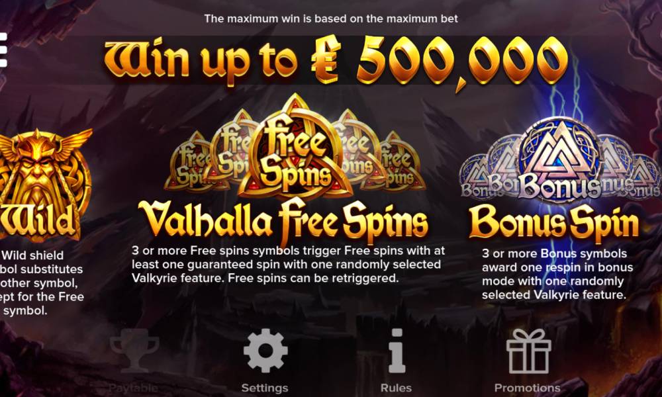Image resolution: width=662 pixels, height=397 pixels.
Task: Open the Settings gear icon
Action: pyautogui.click(x=265, y=351)
